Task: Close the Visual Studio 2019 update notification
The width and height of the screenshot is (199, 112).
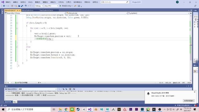Action: tap(195, 92)
